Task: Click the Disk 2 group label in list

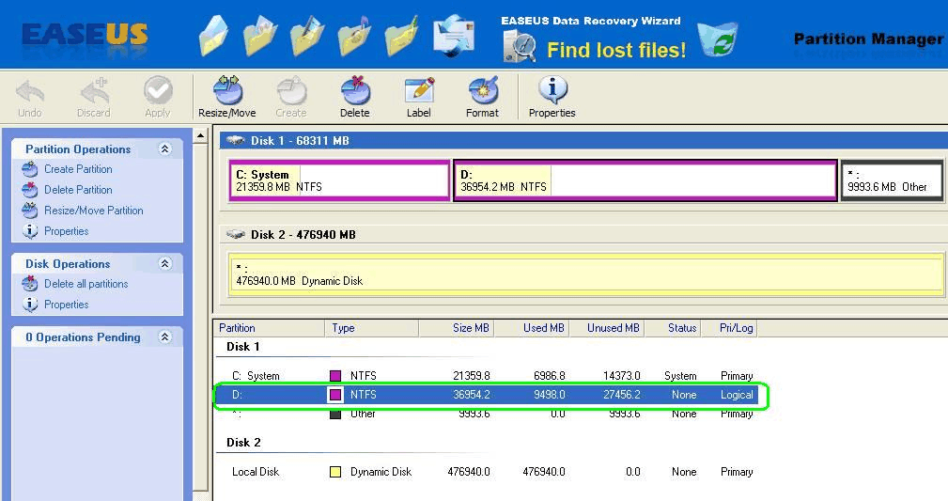Action: [243, 443]
